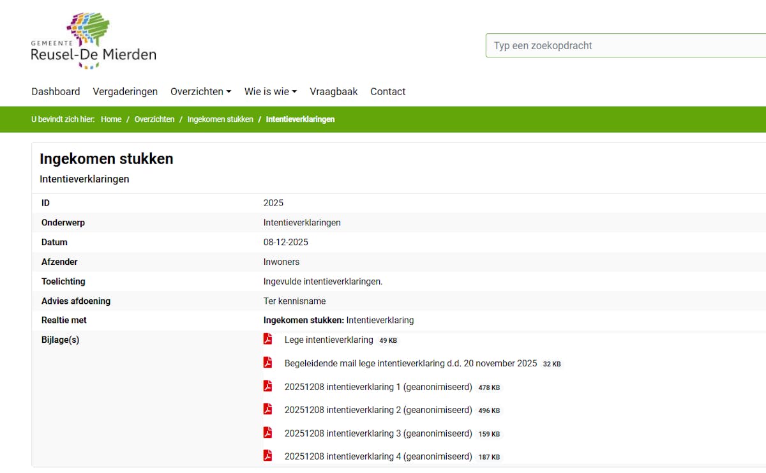Click PDF icon for intentieverklaring 2
The height and width of the screenshot is (473, 766).
pyautogui.click(x=268, y=409)
